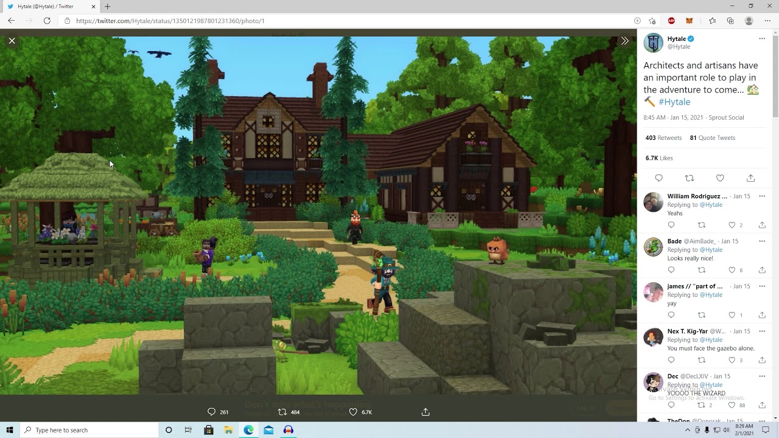Like james's "yay" reply
Screen dimensions: 779x438
[x=732, y=315]
